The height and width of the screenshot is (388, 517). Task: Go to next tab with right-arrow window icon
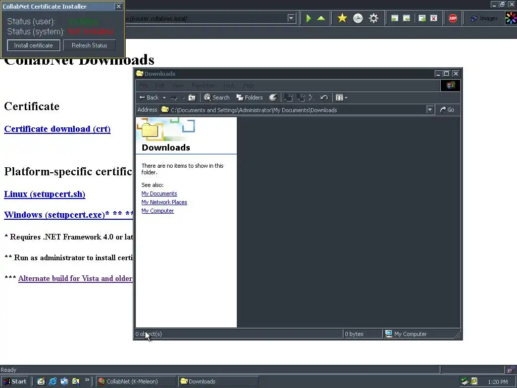click(x=406, y=18)
